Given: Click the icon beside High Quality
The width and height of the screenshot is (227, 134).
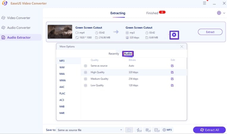Looking at the screenshot, I should pyautogui.click(x=85, y=72).
